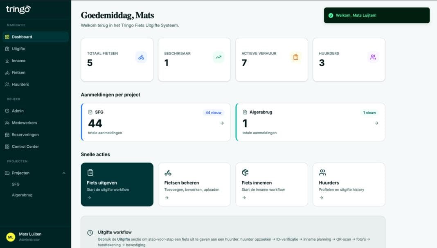Dismiss the 'Welkom, Mats Luijten!' toast
This screenshot has height=248, width=437.
[x=377, y=15]
